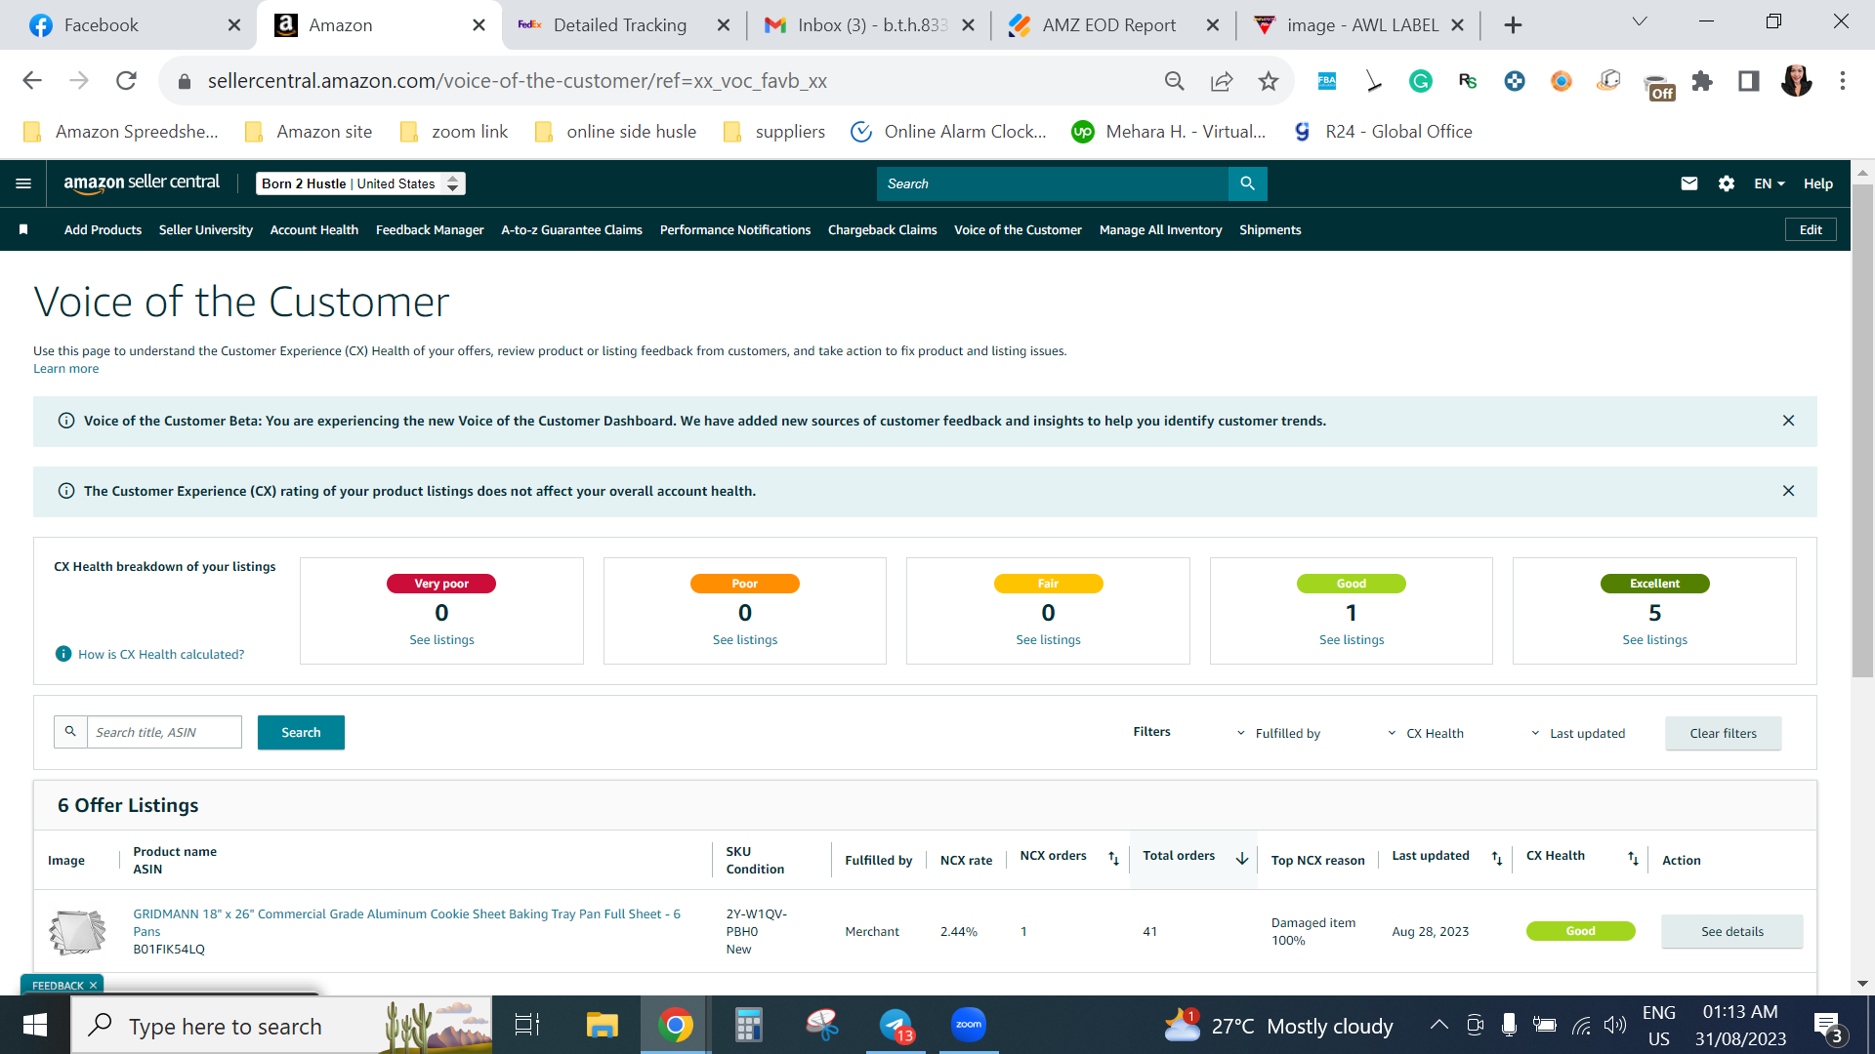The width and height of the screenshot is (1875, 1054).
Task: Open the GRIDMANN Cookie Sheet product link
Action: (406, 922)
